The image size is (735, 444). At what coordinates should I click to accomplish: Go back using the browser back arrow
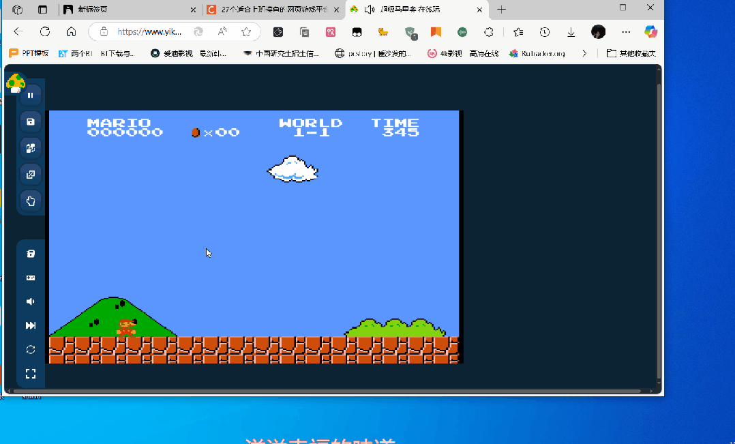click(18, 31)
